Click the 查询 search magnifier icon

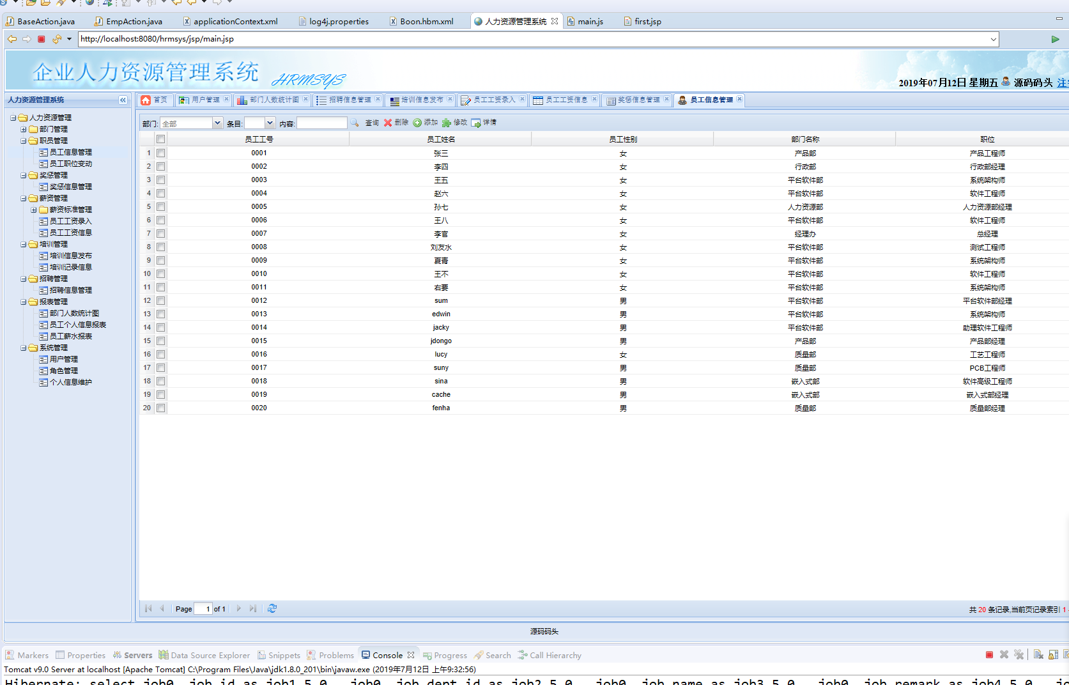click(x=355, y=123)
